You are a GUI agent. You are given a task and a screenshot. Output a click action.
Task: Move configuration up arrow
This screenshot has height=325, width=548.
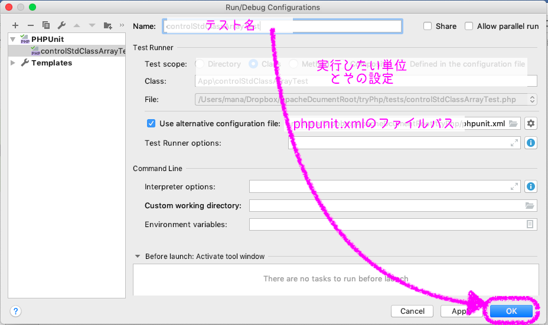pos(77,25)
